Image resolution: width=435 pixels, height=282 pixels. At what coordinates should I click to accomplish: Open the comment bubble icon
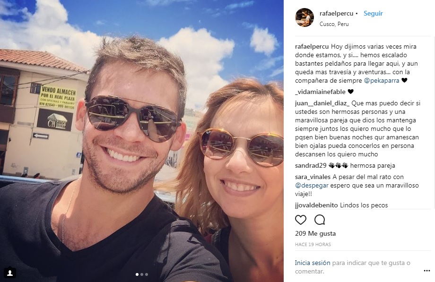320,220
